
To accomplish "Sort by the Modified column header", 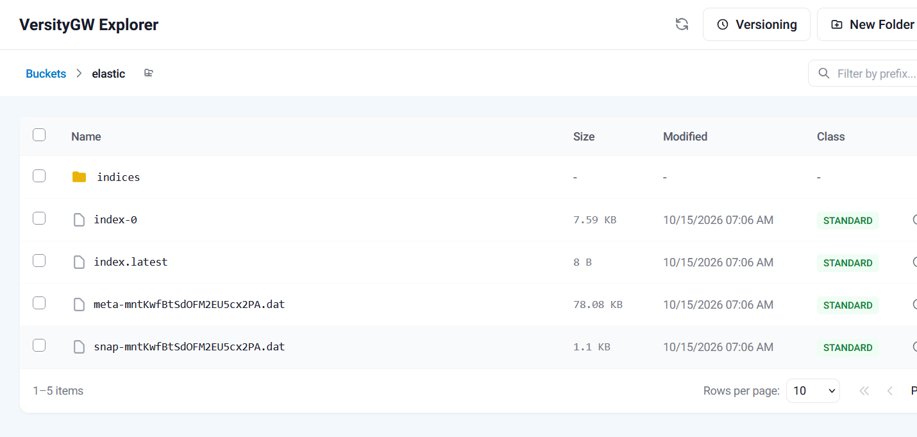I will 685,136.
